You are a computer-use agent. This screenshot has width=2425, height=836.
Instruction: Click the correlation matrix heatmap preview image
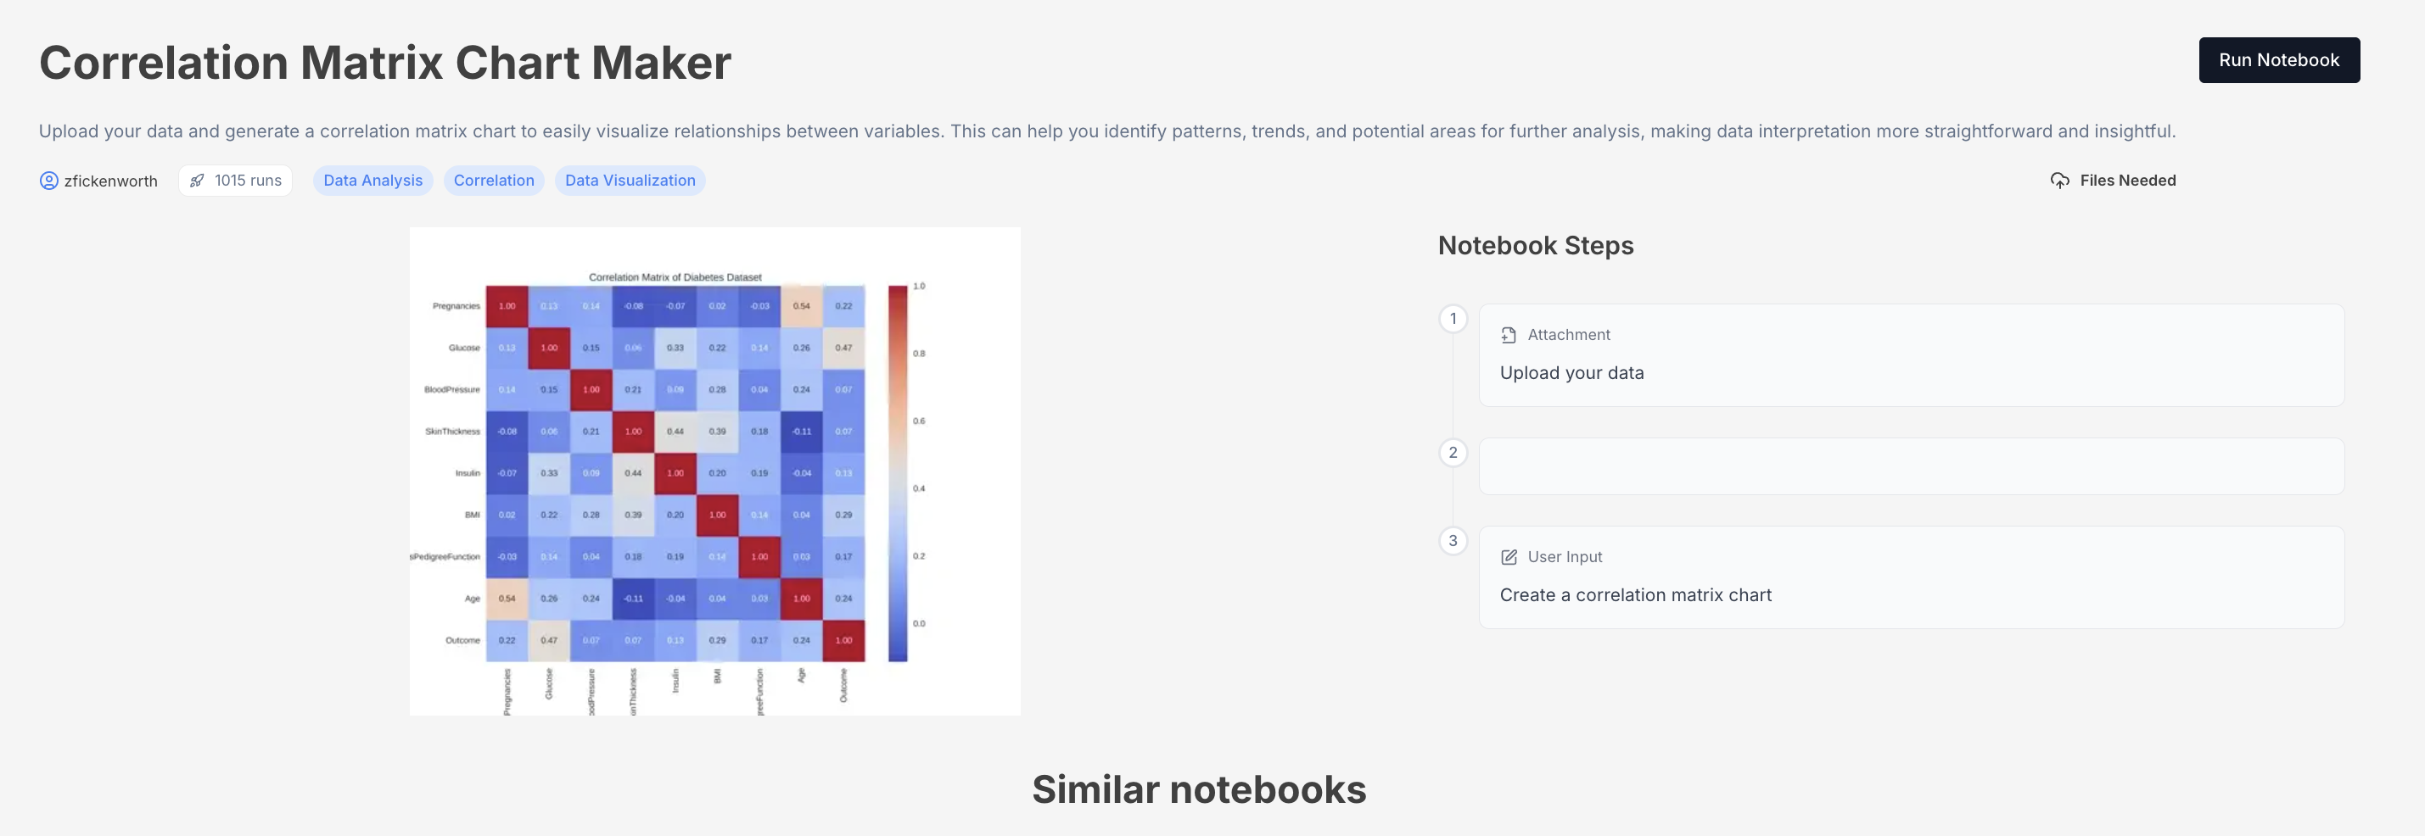714,471
